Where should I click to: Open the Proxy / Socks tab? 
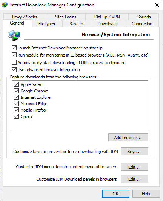pyautogui.click(x=25, y=17)
